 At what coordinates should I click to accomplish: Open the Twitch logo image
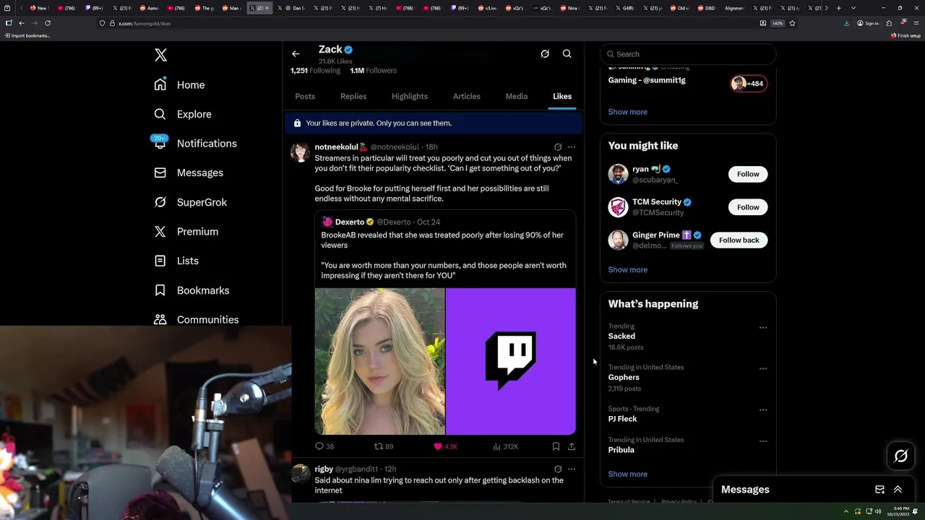pyautogui.click(x=511, y=361)
